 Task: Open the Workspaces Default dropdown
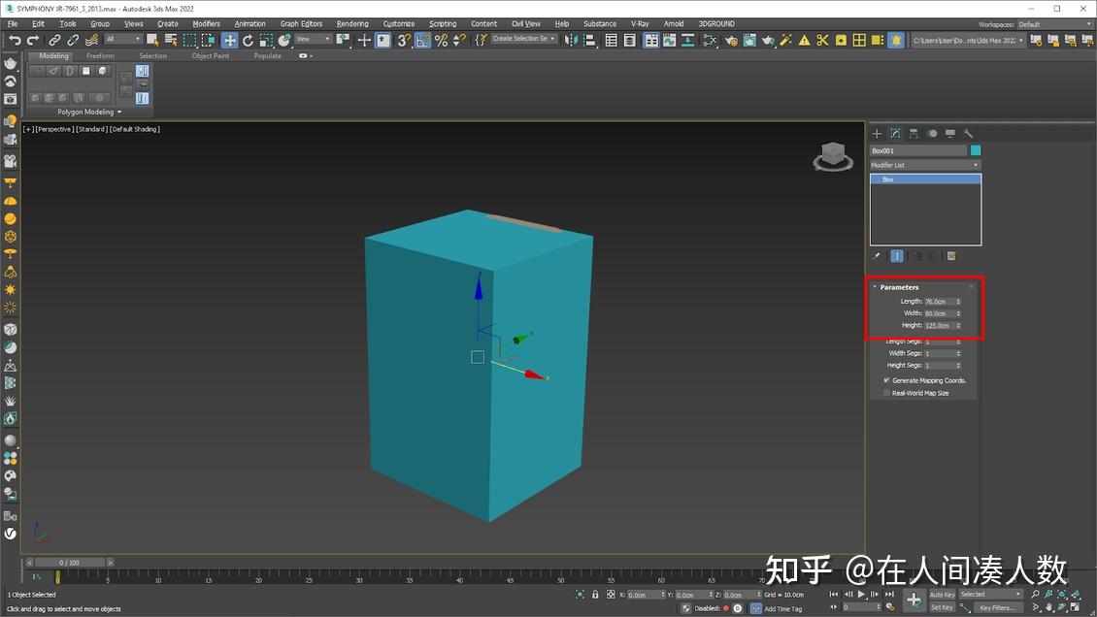click(x=1055, y=24)
